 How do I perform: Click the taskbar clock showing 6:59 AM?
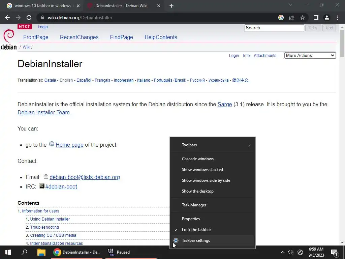click(316, 252)
